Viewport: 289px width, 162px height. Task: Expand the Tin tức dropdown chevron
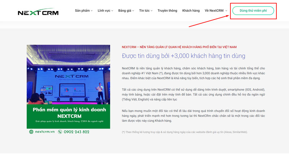tap(151, 11)
